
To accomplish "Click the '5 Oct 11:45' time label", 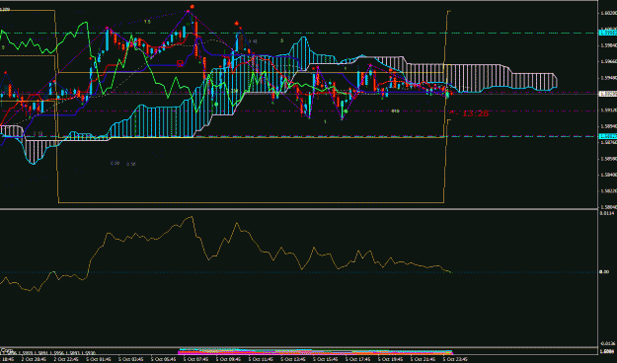I will tap(260, 359).
